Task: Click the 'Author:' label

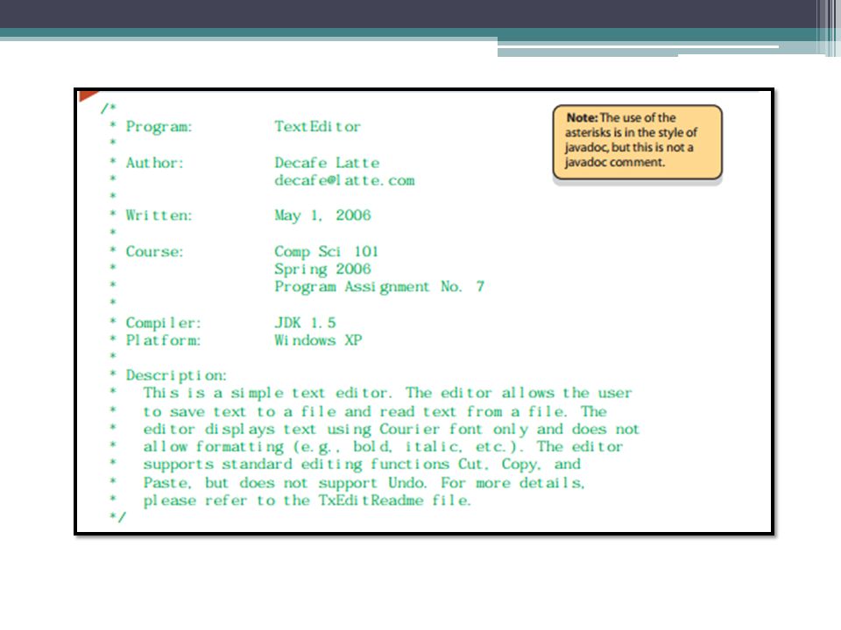Action: point(154,163)
